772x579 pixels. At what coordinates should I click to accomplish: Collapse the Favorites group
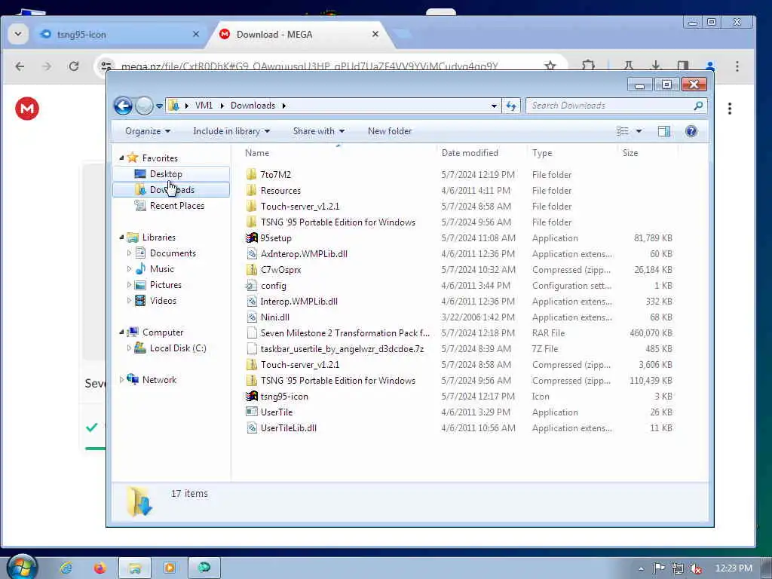tap(121, 158)
